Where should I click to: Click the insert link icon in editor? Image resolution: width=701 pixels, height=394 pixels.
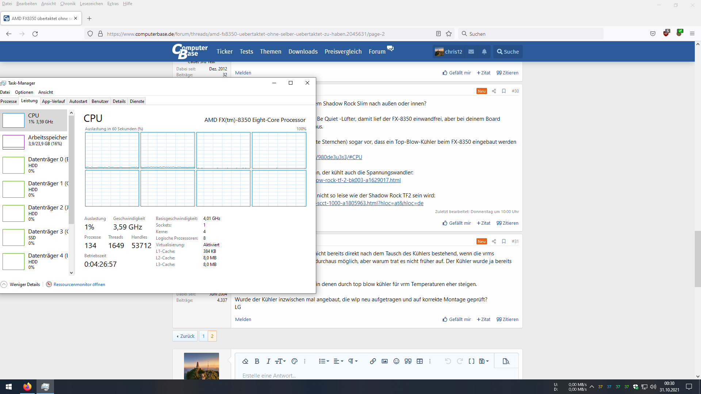point(373,361)
